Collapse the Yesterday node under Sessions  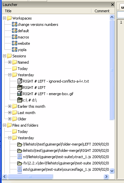coord(10,75)
